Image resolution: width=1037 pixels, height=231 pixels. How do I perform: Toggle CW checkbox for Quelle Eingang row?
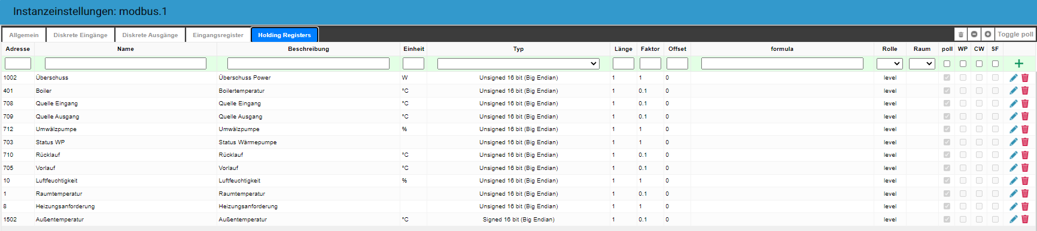coord(979,103)
